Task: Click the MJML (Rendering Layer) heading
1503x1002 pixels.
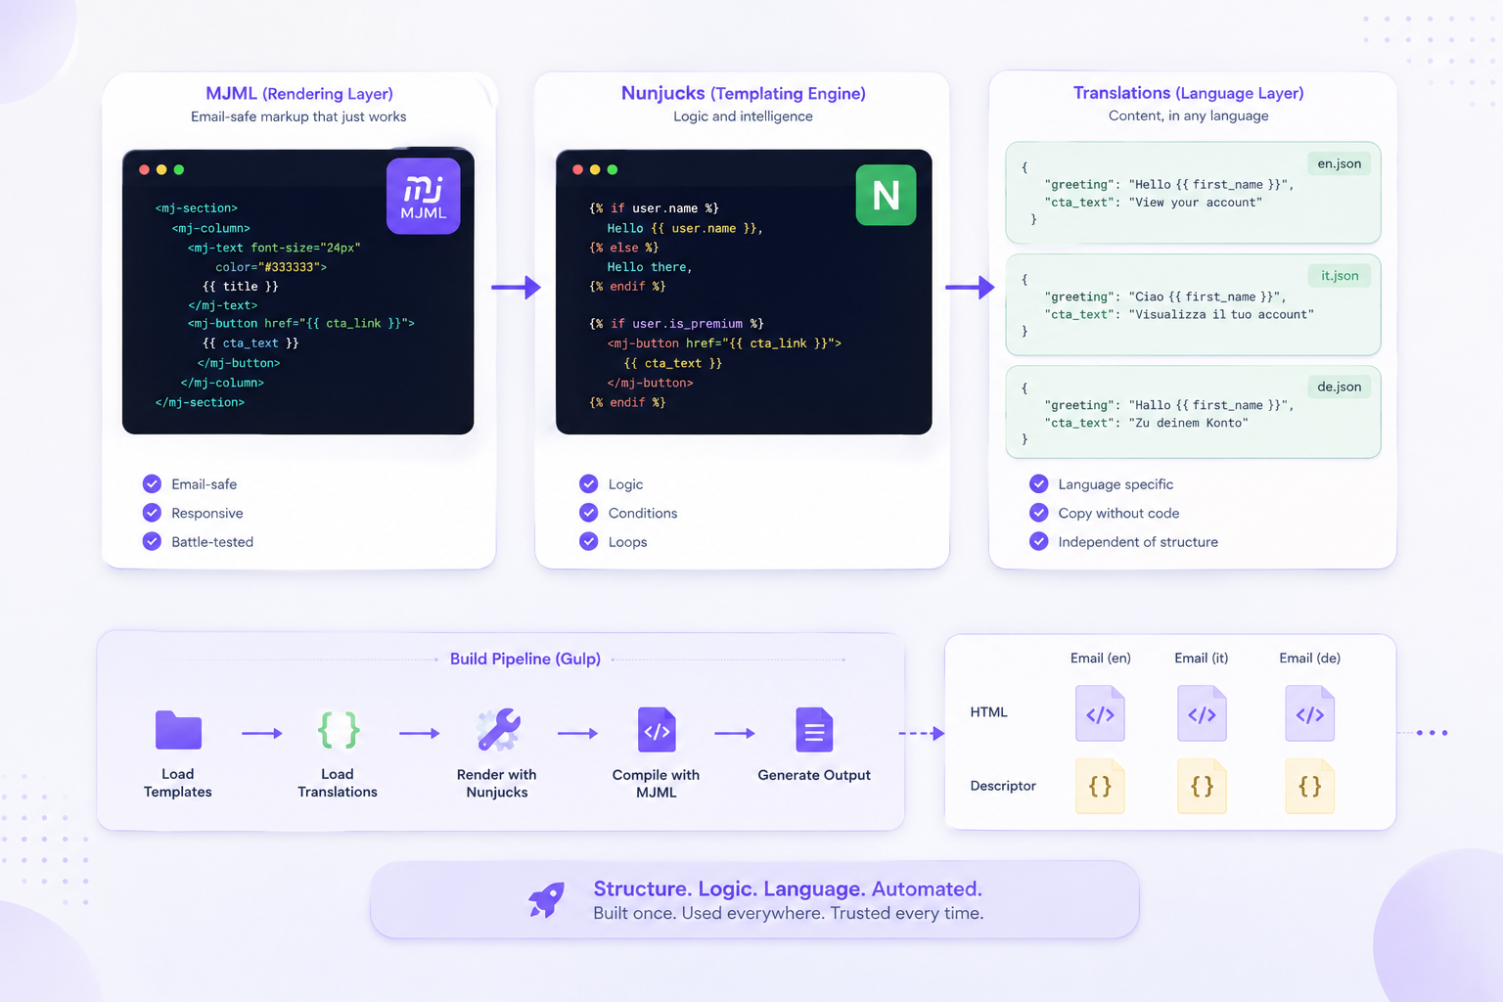Action: coord(298,93)
